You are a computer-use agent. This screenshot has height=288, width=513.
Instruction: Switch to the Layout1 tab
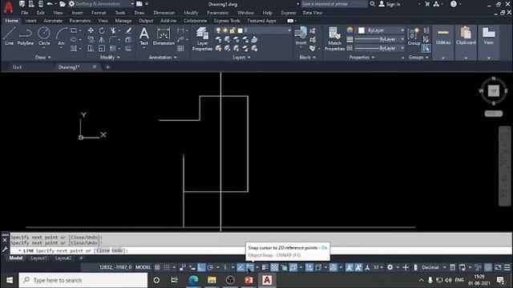38,258
